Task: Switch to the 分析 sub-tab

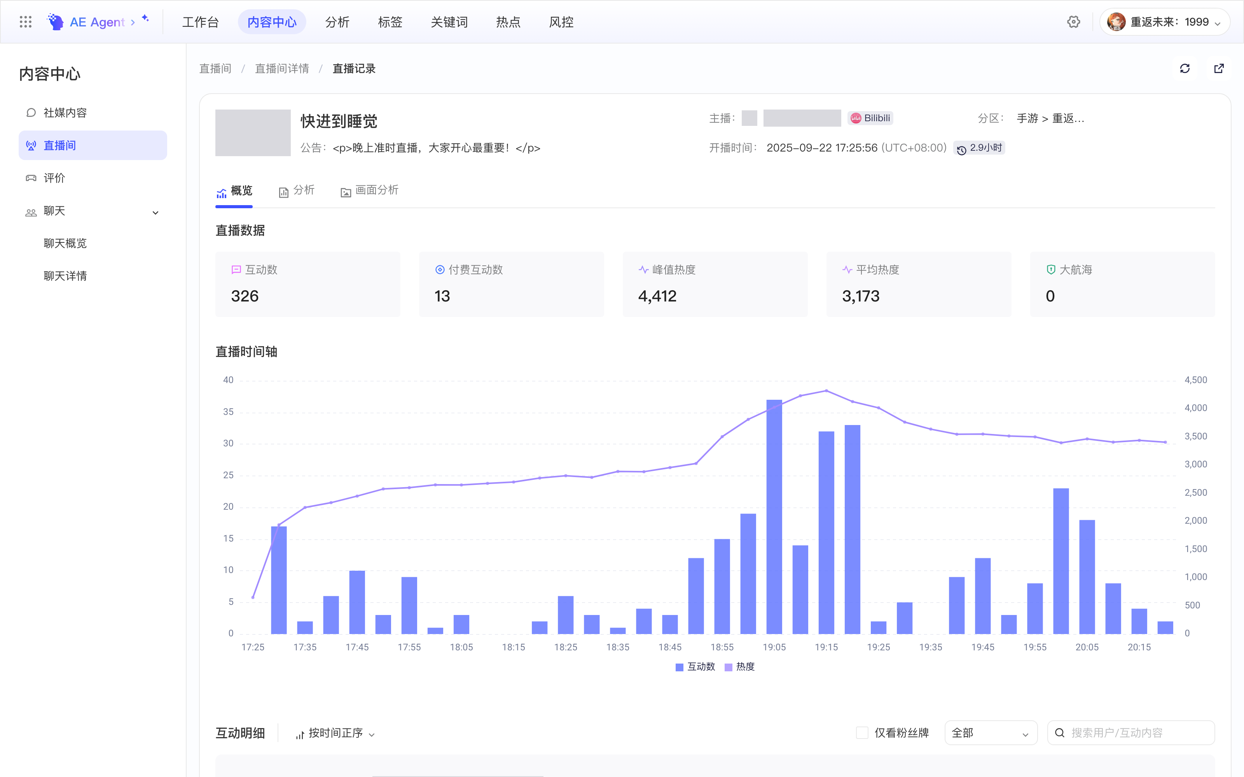Action: (297, 190)
